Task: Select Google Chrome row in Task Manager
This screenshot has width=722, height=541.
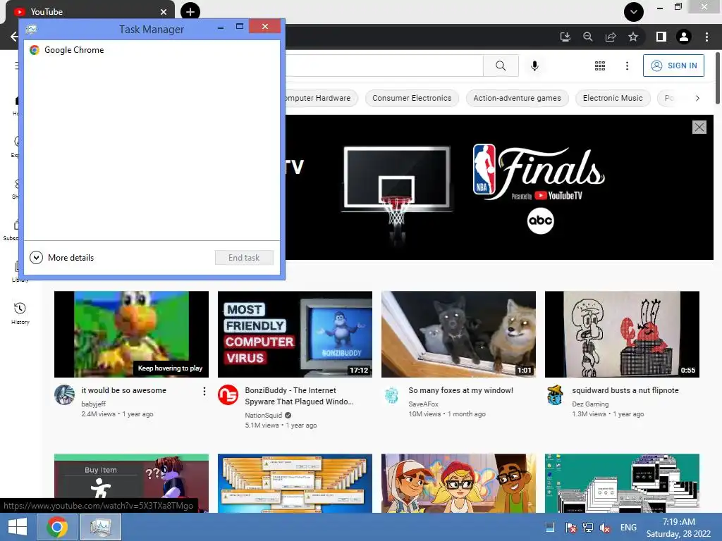Action: pos(152,50)
